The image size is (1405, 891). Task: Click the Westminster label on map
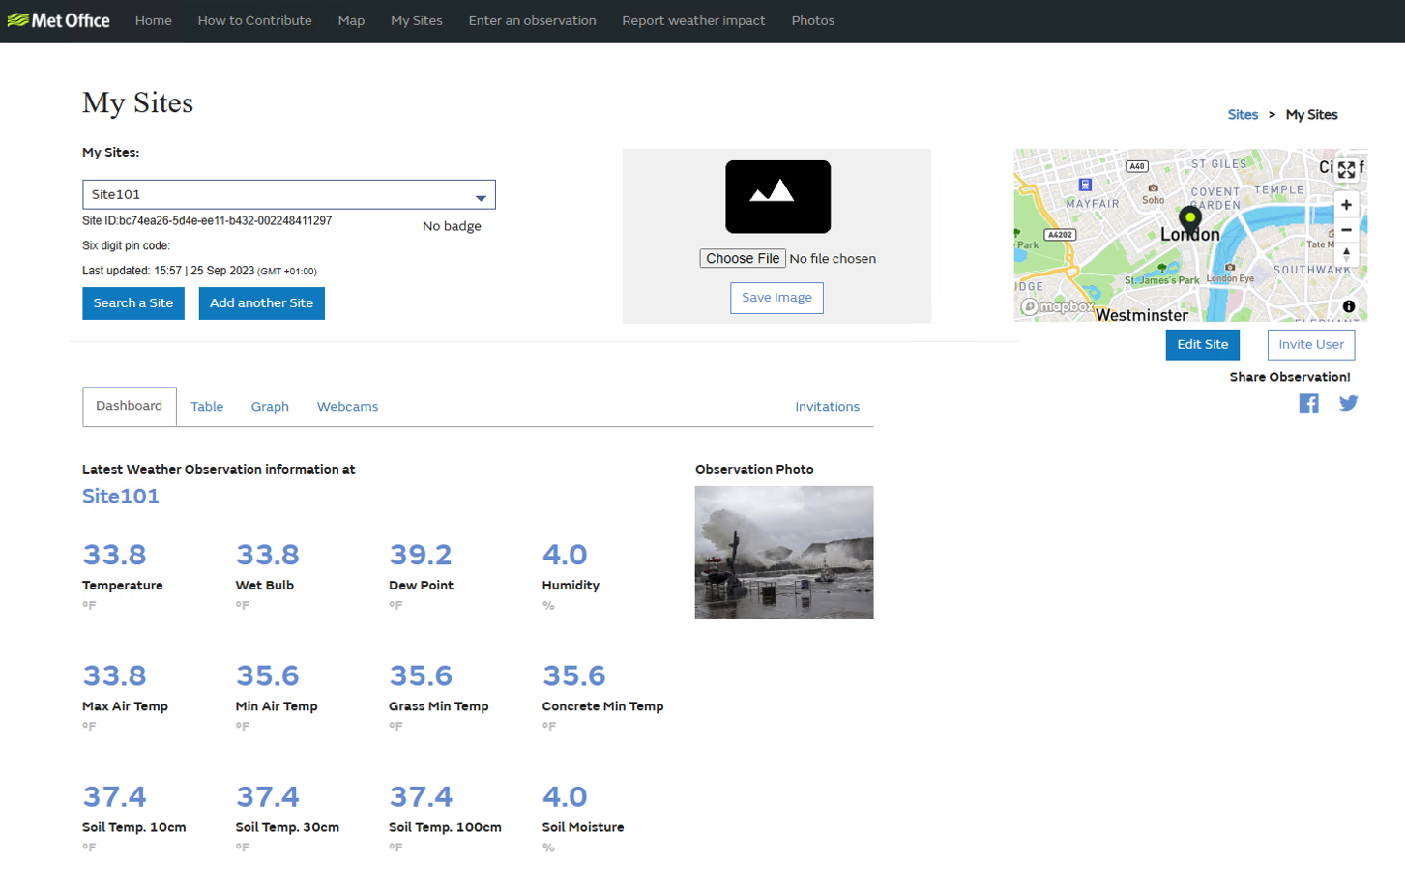[1141, 315]
